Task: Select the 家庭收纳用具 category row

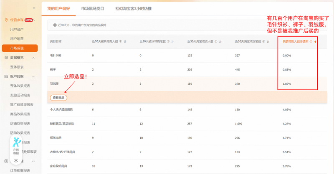Action: pos(187,166)
